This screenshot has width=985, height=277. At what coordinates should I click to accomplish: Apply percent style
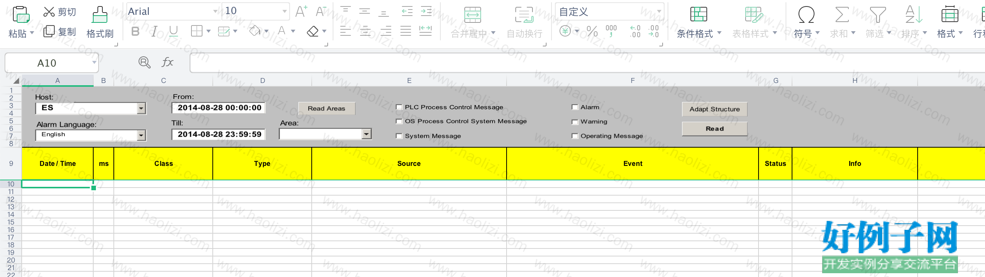(592, 31)
